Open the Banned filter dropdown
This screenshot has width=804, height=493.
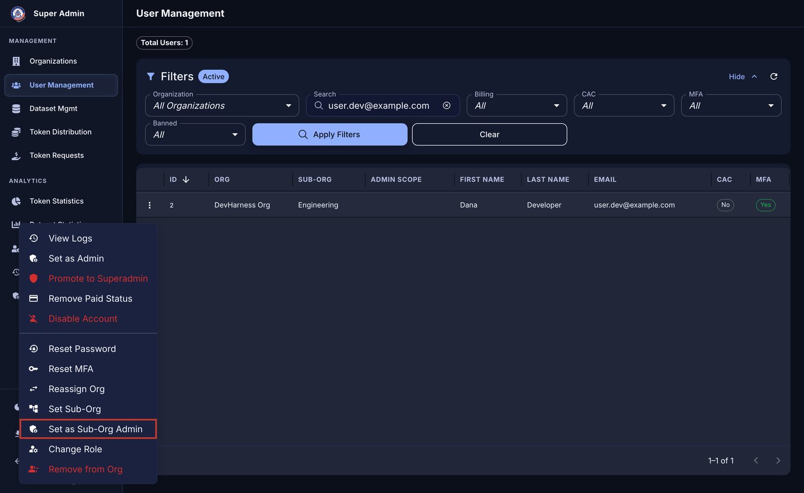(x=195, y=134)
